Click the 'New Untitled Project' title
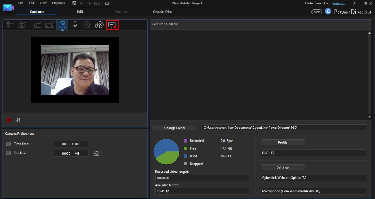 click(187, 3)
